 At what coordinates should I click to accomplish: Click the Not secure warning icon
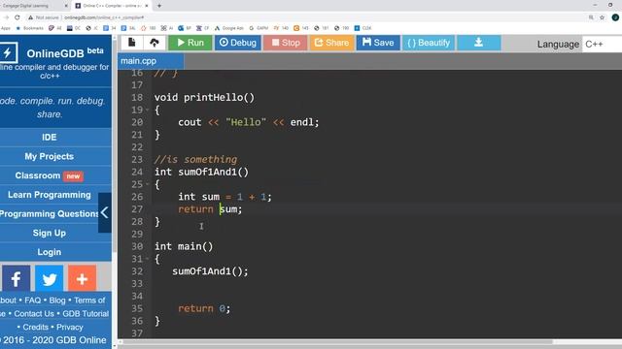click(30, 17)
